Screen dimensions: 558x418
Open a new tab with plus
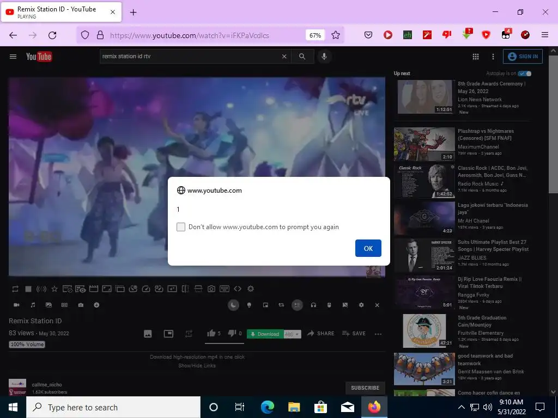133,13
